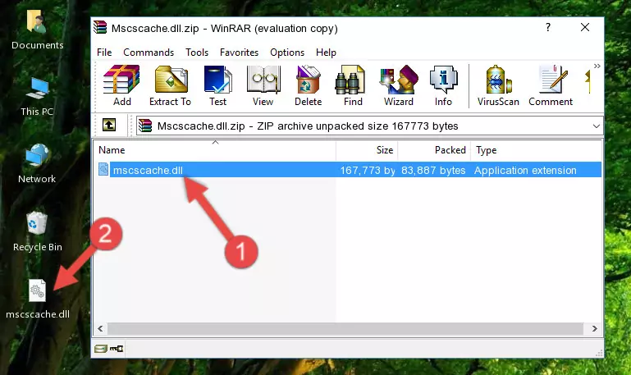Click the Application extension type cell
This screenshot has width=631, height=375.
click(x=525, y=170)
